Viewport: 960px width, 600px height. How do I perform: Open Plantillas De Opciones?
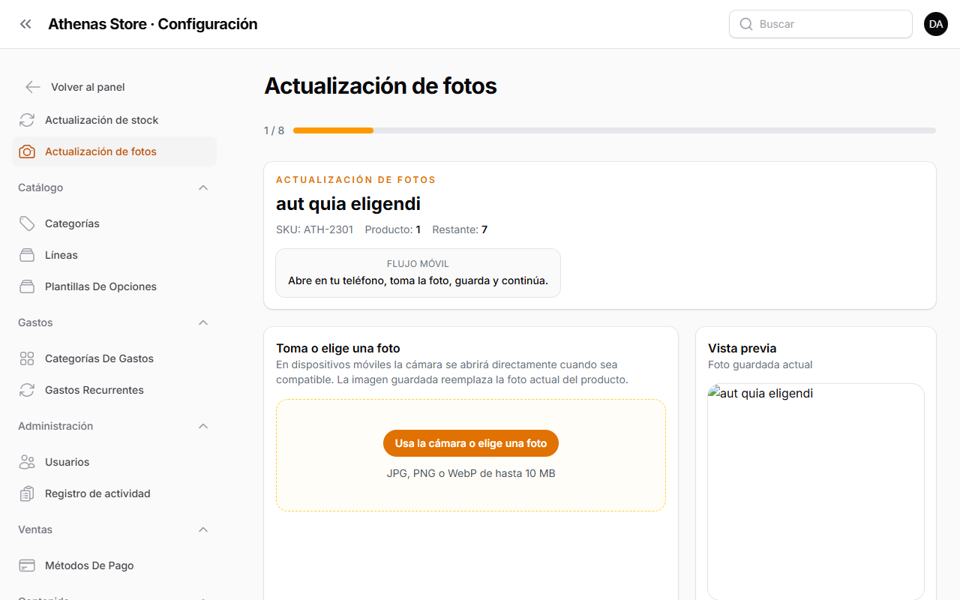[x=114, y=286]
